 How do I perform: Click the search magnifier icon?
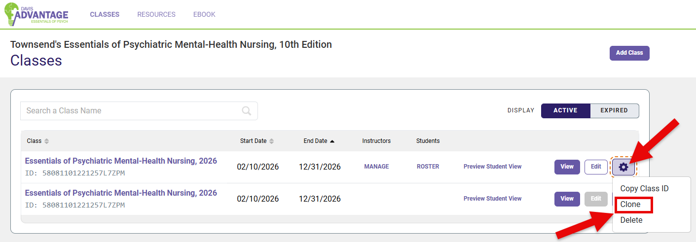click(x=247, y=111)
